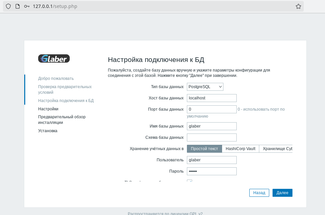Viewport: 325px width, 215px height.
Task: Select HashiCorp Vault for credentials storage
Action: (x=240, y=149)
